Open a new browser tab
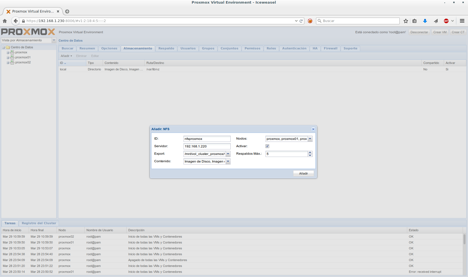Viewport: 468px width, 277px height. [x=67, y=11]
